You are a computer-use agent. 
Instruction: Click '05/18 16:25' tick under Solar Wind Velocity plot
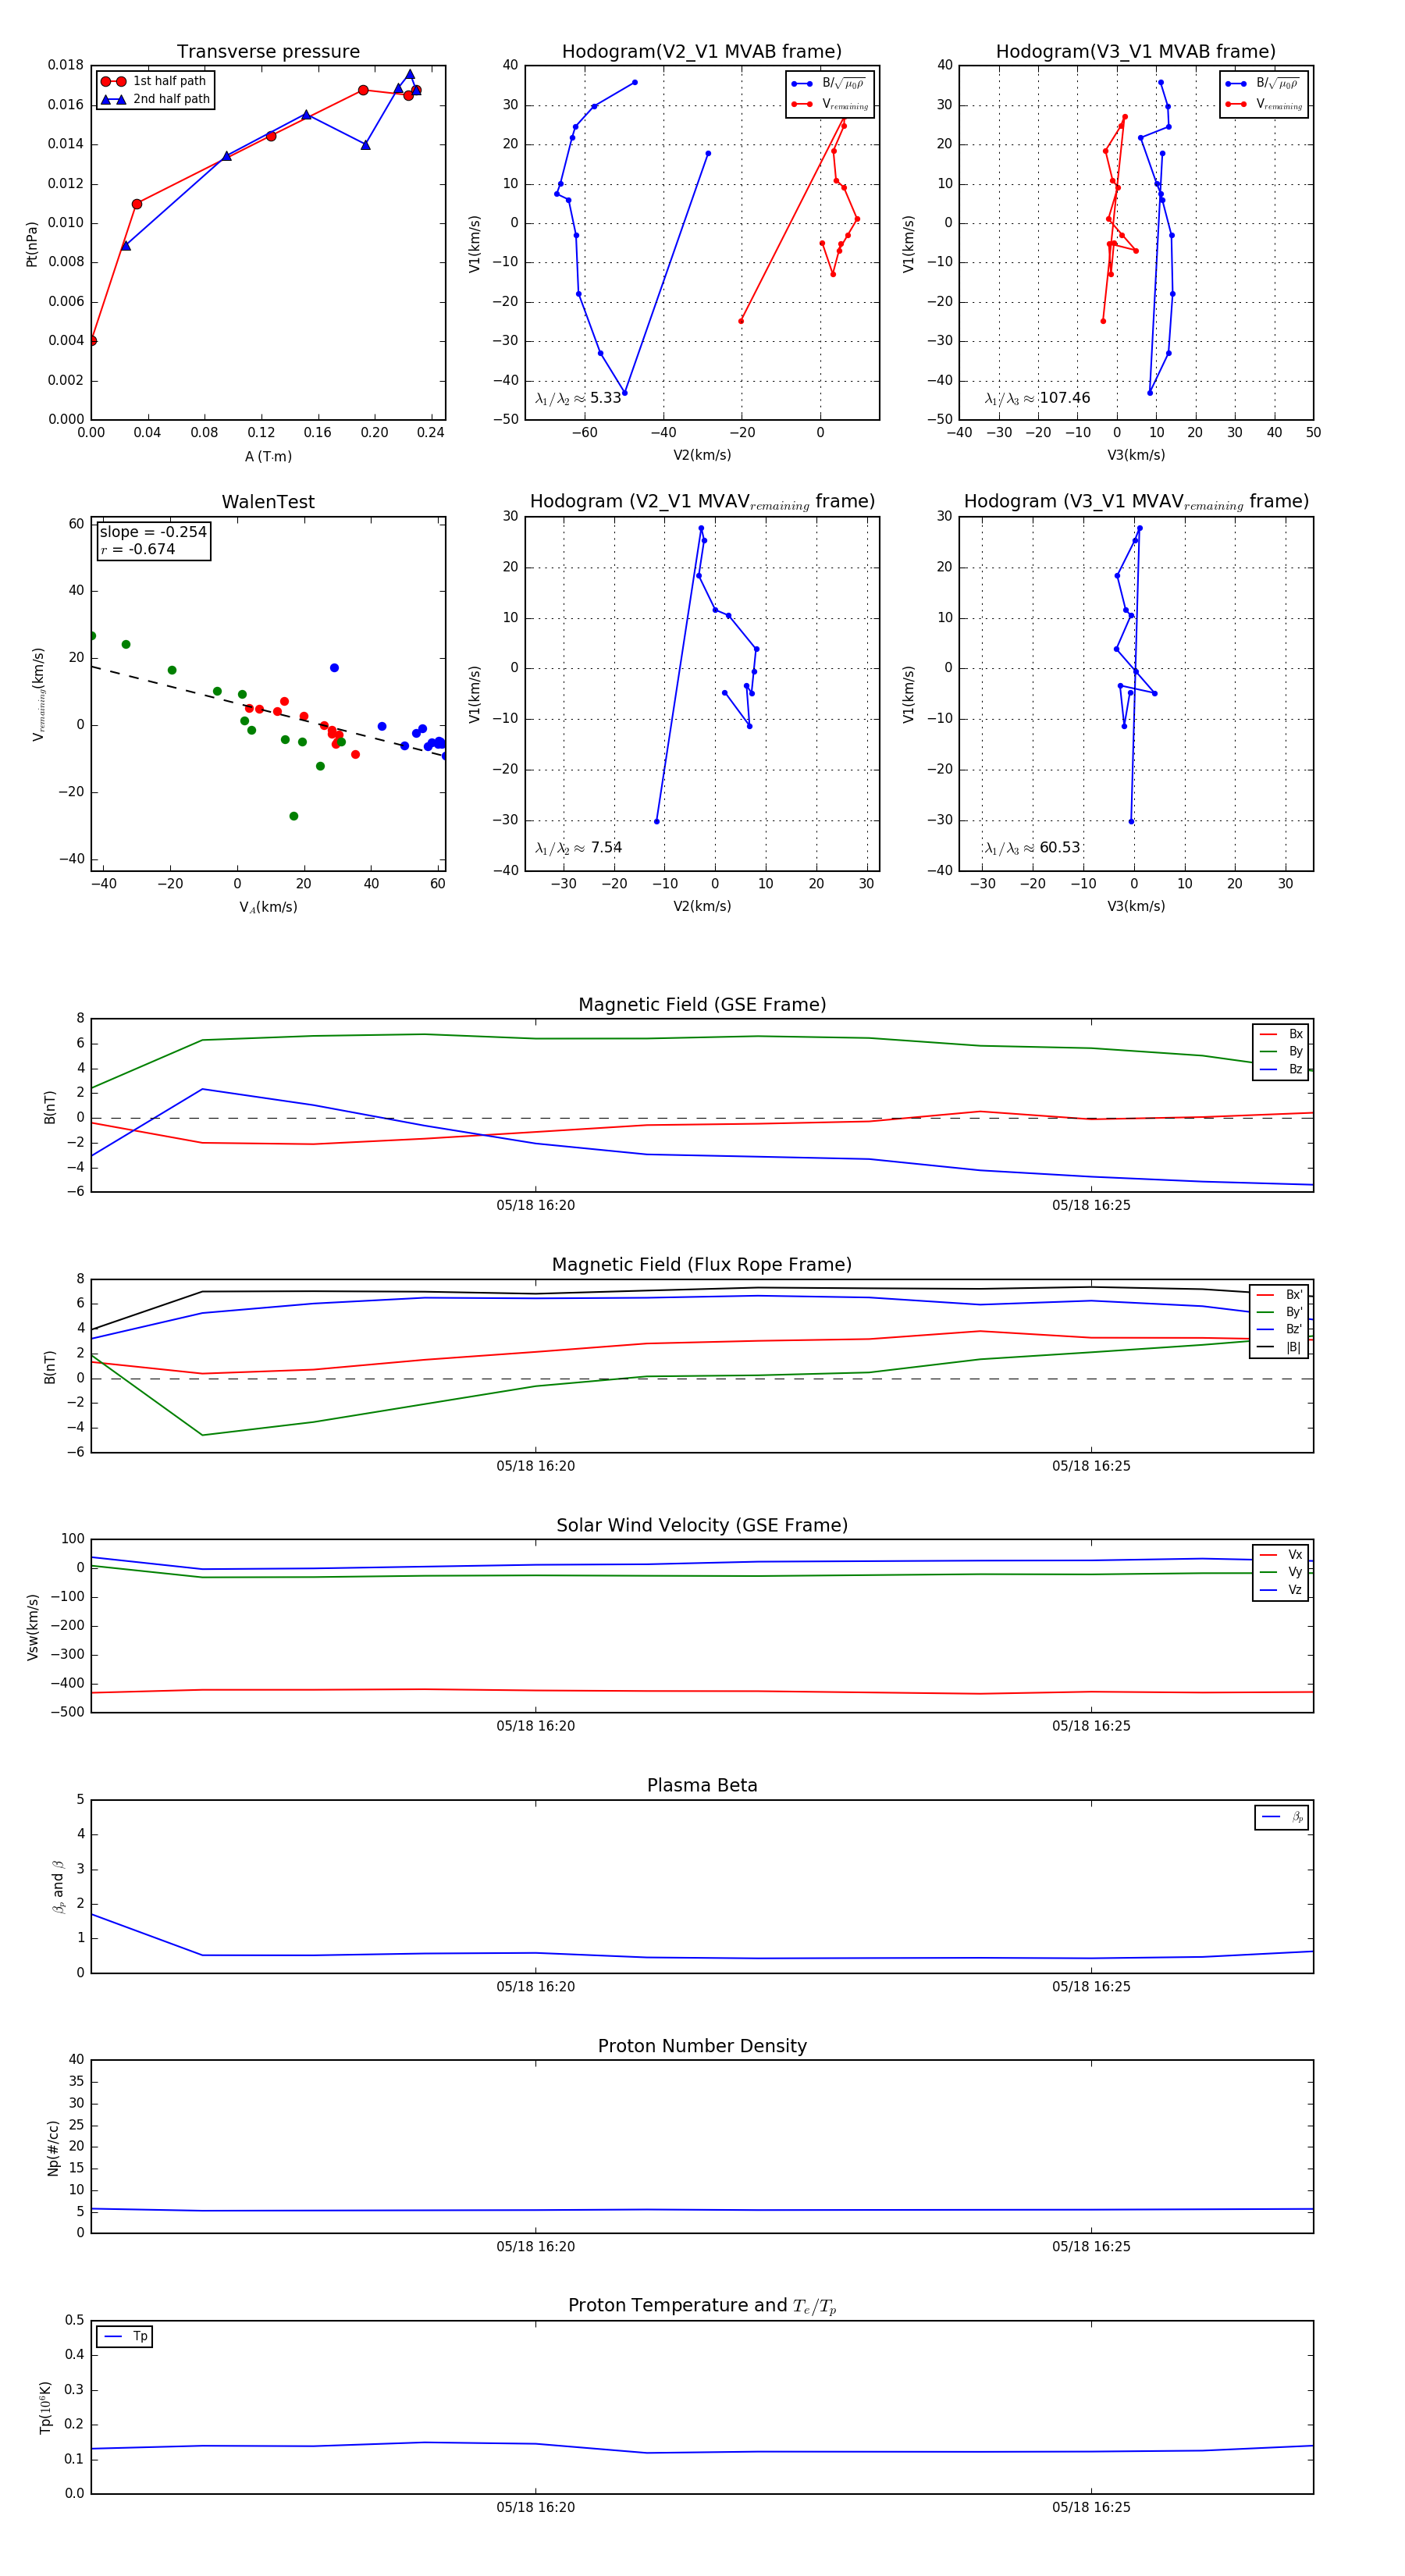(x=1091, y=1726)
